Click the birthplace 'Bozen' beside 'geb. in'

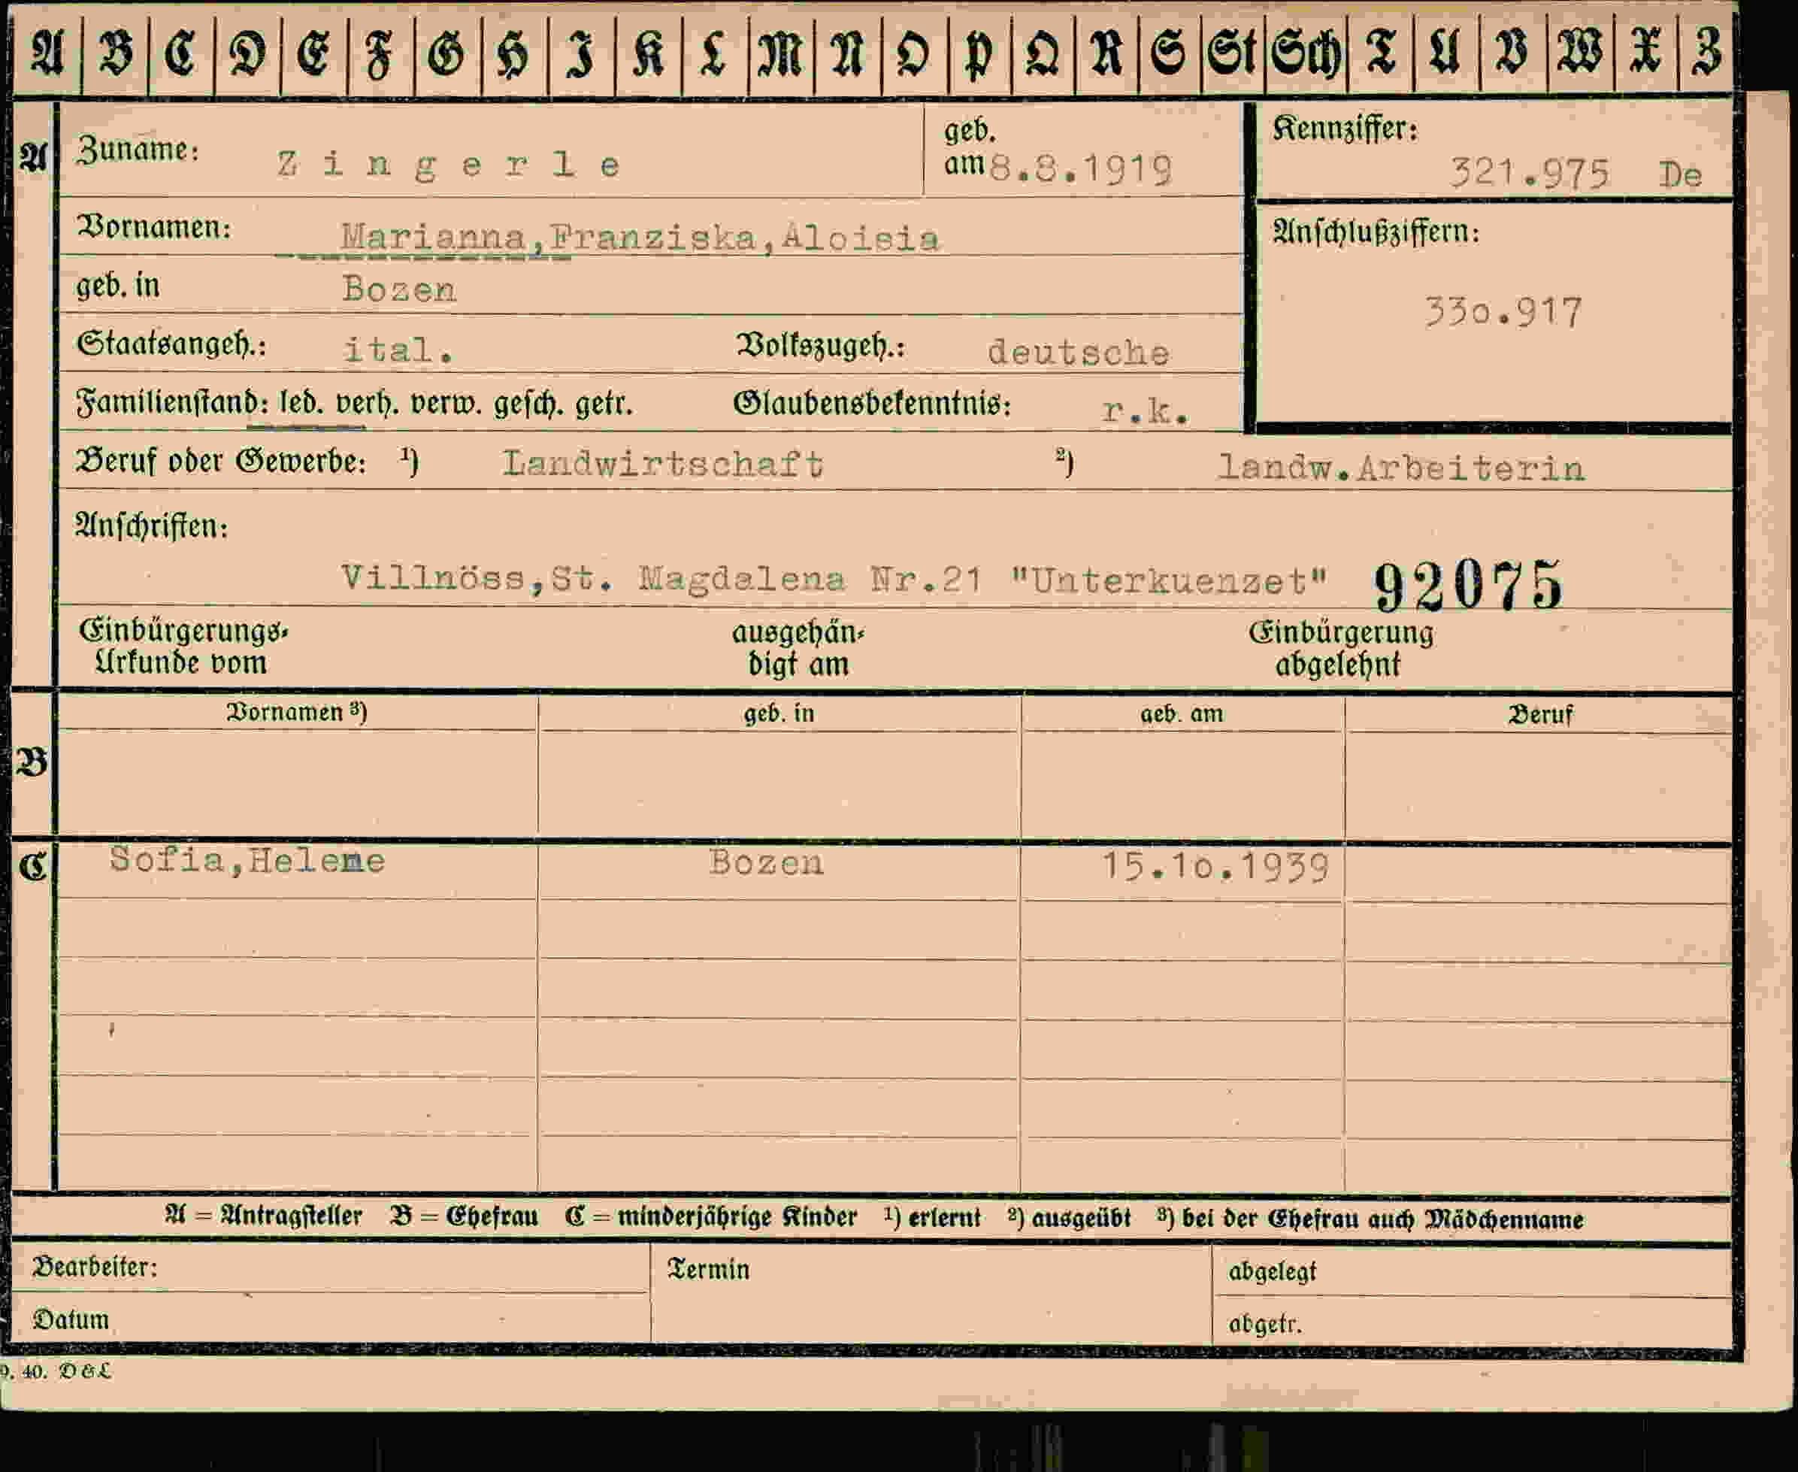[x=399, y=290]
